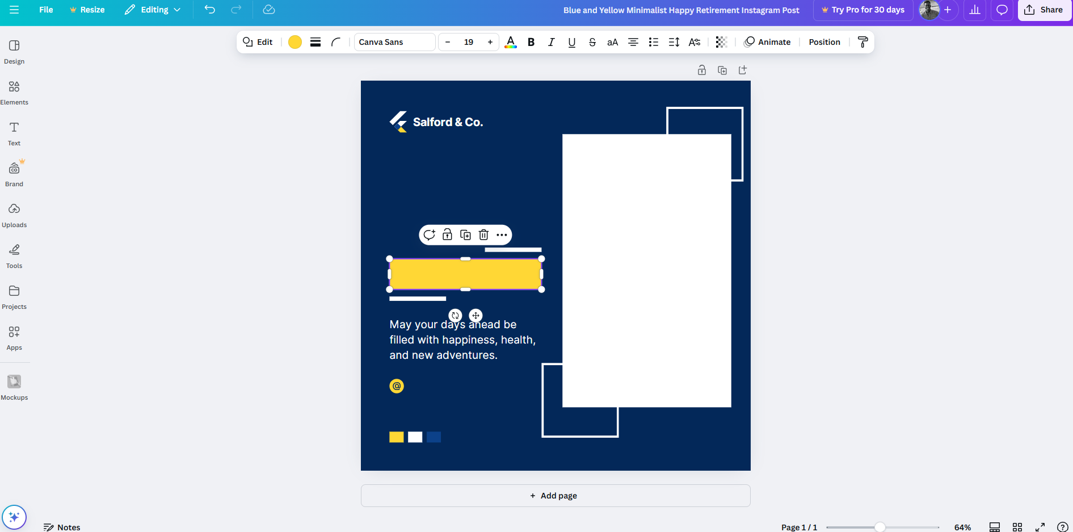Open the 64% zoom level menu
Image resolution: width=1073 pixels, height=532 pixels.
click(962, 527)
